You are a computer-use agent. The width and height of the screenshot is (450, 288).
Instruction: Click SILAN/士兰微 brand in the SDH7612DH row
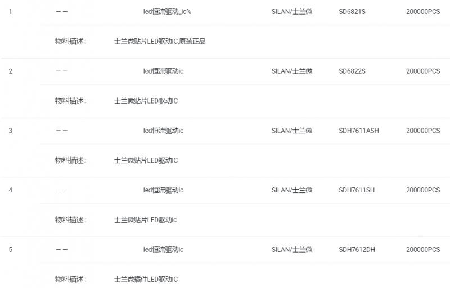(x=292, y=250)
